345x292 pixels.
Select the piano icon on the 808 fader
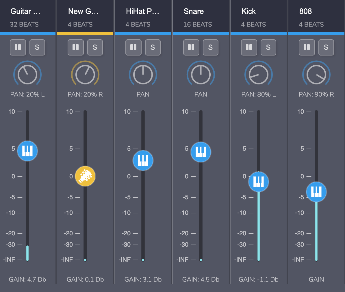pos(316,192)
